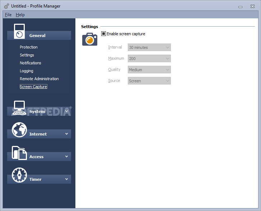
Task: Expand the Internet section chevron
Action: click(x=66, y=134)
